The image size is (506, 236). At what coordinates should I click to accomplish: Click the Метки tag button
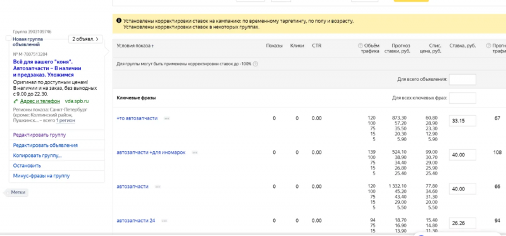pos(17,192)
